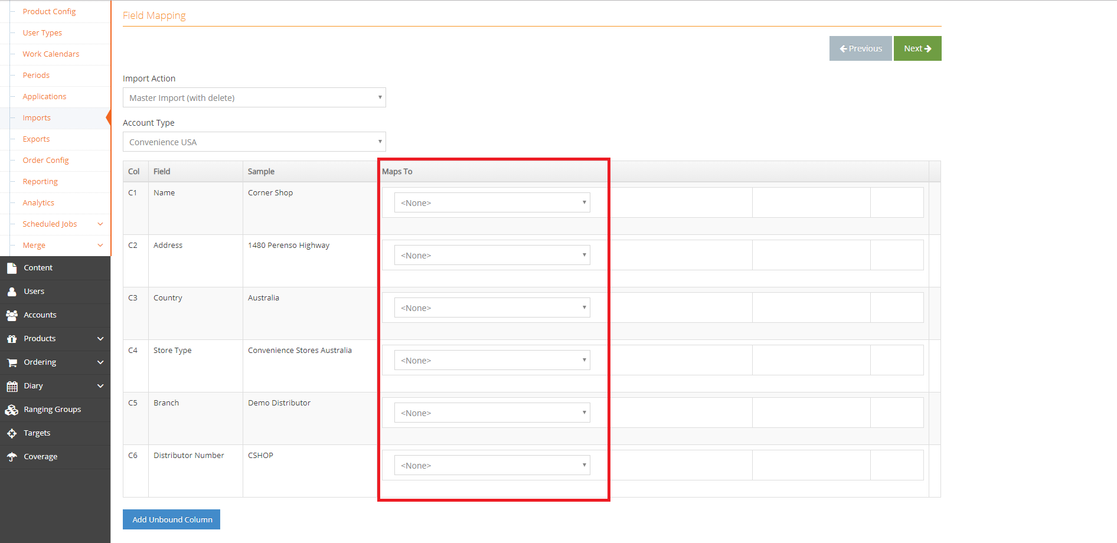The width and height of the screenshot is (1117, 543).
Task: Open User Types page
Action: click(x=42, y=32)
